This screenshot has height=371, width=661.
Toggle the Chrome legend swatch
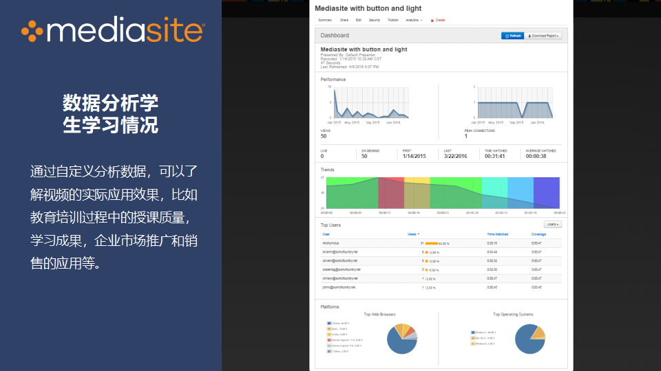point(329,324)
